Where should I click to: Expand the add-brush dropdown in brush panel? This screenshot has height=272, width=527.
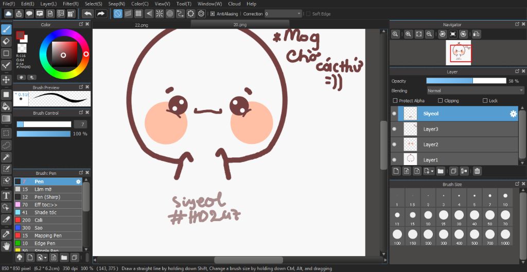(45, 258)
